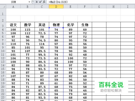The width and height of the screenshot is (135, 101).
Task: Click empty cell G3 next to 生物
Action: click(99, 25)
